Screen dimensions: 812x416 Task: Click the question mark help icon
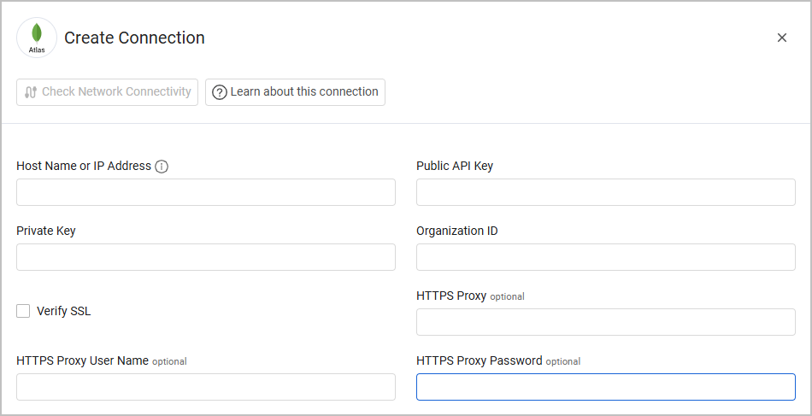220,92
